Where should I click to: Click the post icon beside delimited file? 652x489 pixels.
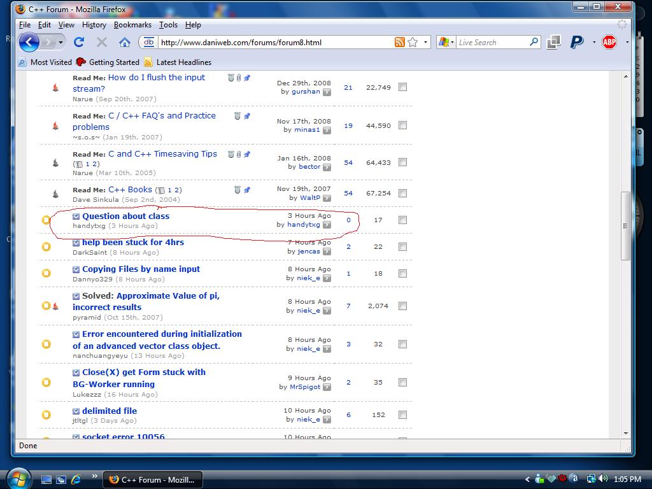click(76, 411)
